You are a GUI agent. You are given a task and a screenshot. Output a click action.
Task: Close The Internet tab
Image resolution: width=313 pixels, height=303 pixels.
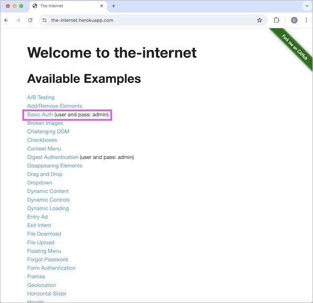pos(101,6)
